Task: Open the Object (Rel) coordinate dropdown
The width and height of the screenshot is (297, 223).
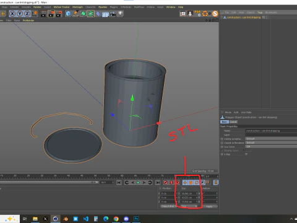Action: [169, 206]
